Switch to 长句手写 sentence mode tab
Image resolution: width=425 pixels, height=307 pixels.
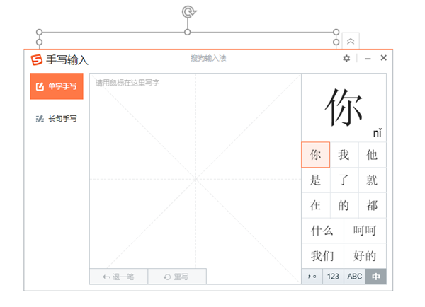[57, 119]
